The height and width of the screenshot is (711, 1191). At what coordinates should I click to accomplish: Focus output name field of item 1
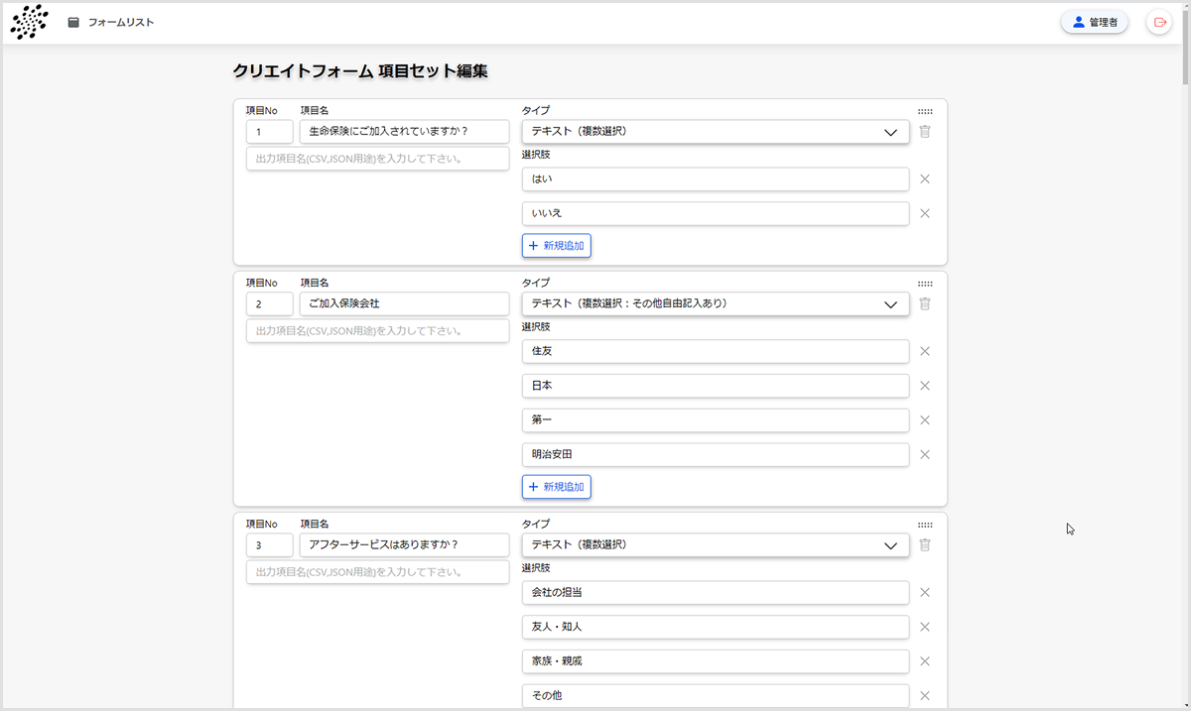[377, 159]
